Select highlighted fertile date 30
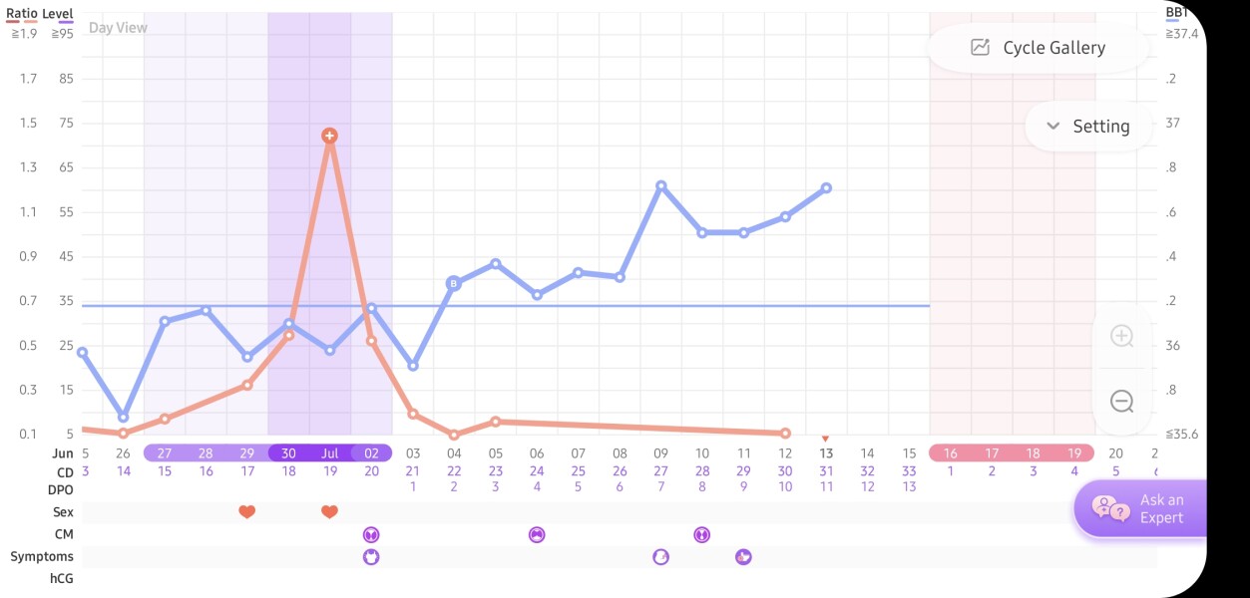This screenshot has height=598, width=1250. tap(288, 453)
